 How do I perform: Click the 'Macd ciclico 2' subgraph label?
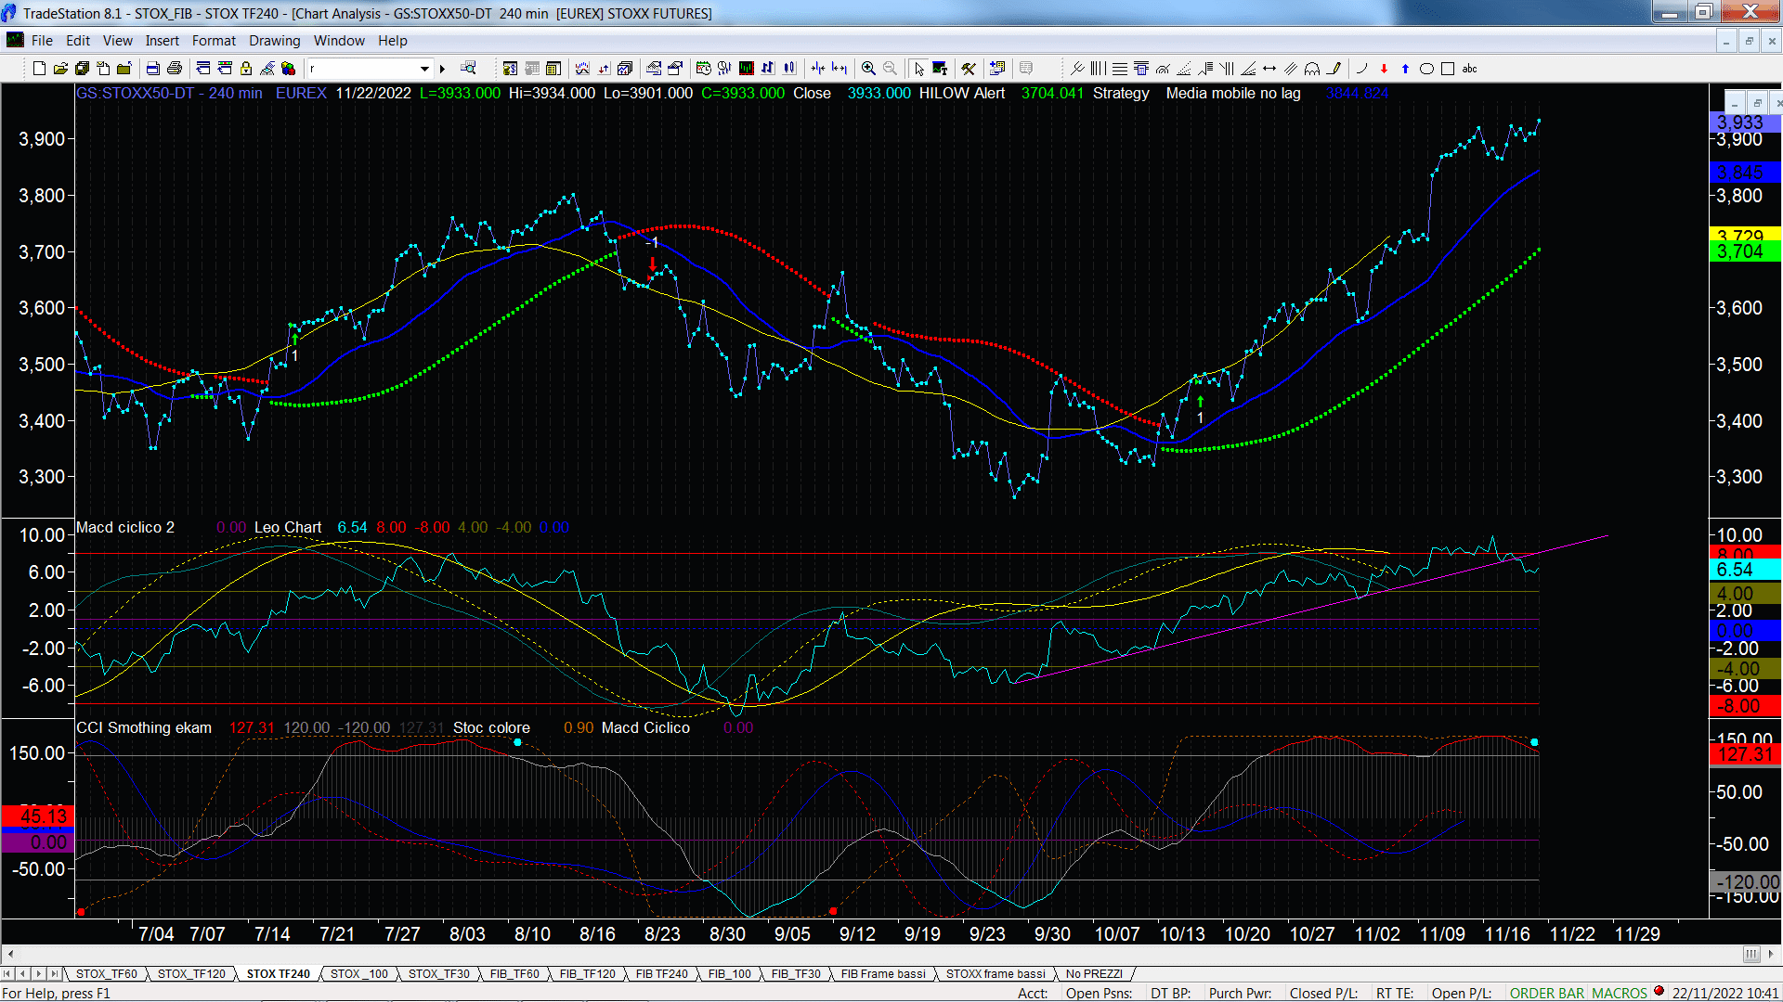pos(125,527)
